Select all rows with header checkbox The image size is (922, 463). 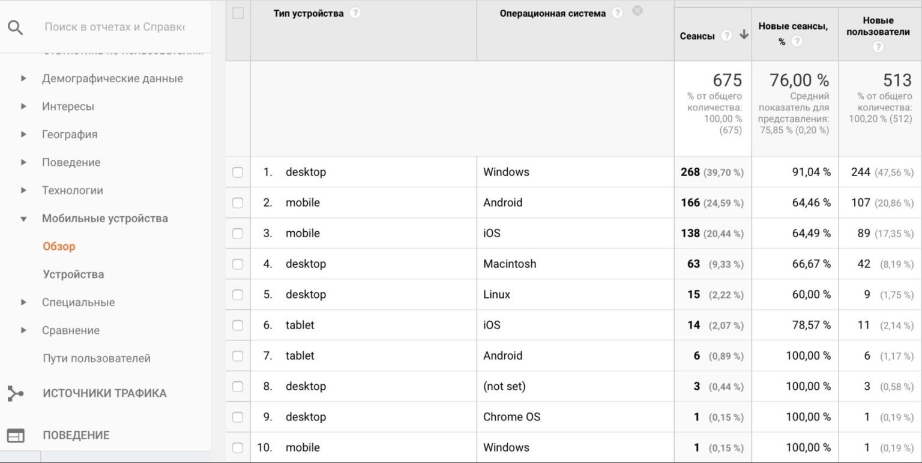tap(238, 13)
